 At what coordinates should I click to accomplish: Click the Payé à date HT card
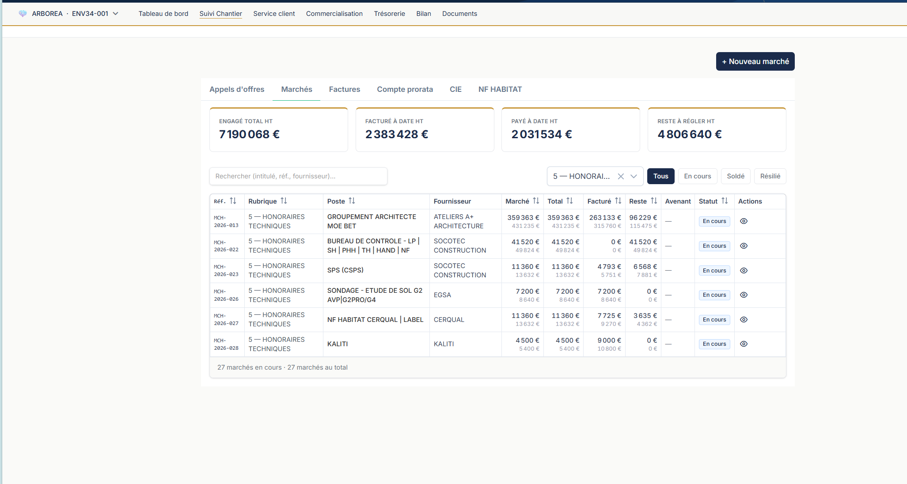[x=571, y=130]
